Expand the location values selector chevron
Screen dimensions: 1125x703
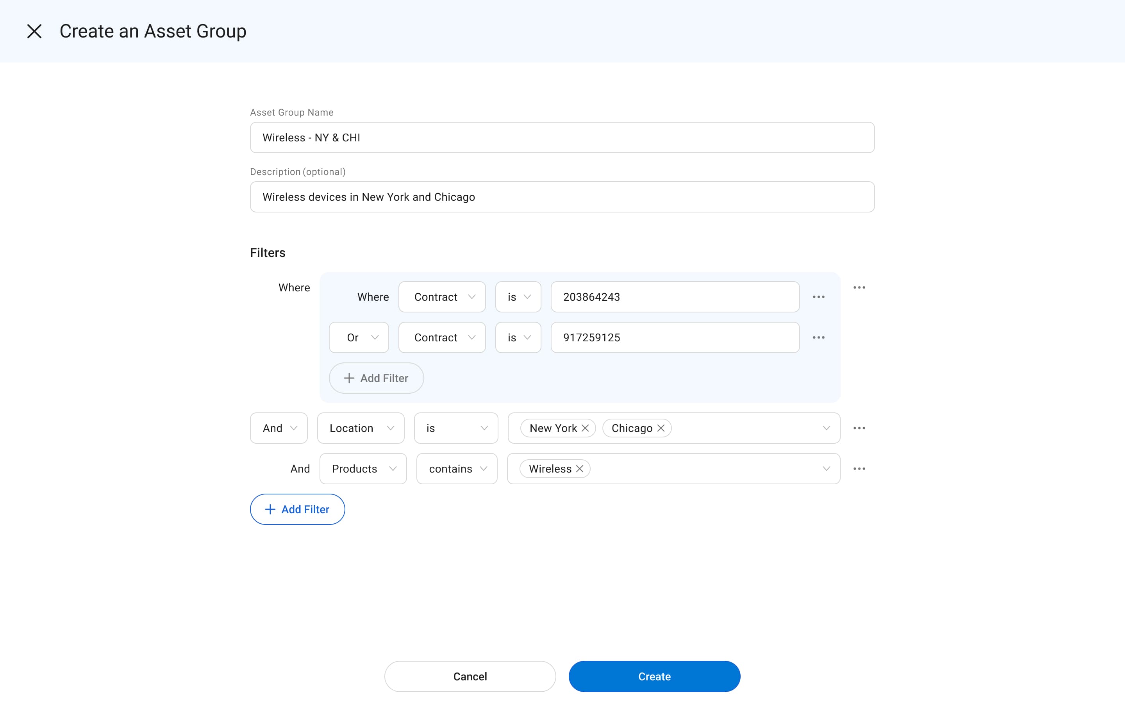tap(826, 428)
